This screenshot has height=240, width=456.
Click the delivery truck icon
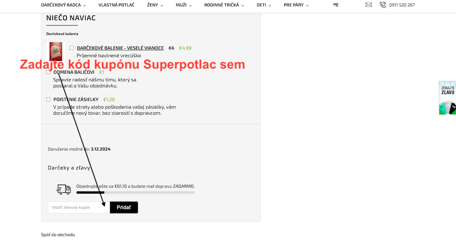point(63,189)
